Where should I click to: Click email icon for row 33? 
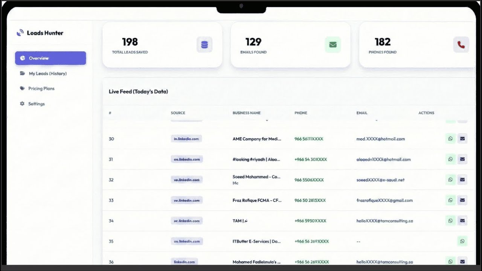pos(462,200)
